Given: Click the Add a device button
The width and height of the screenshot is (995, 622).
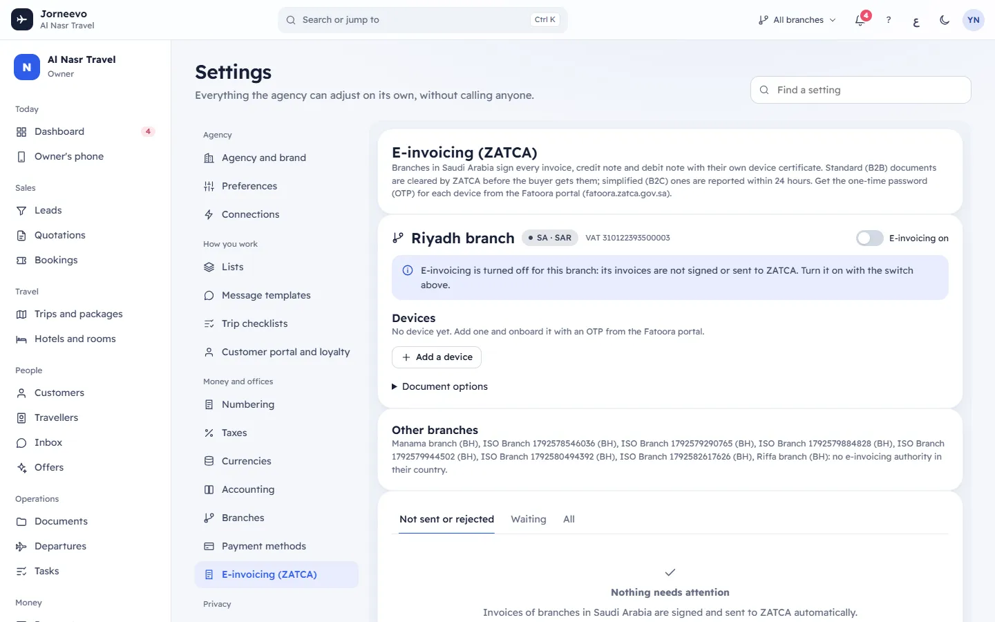Looking at the screenshot, I should pos(437,357).
